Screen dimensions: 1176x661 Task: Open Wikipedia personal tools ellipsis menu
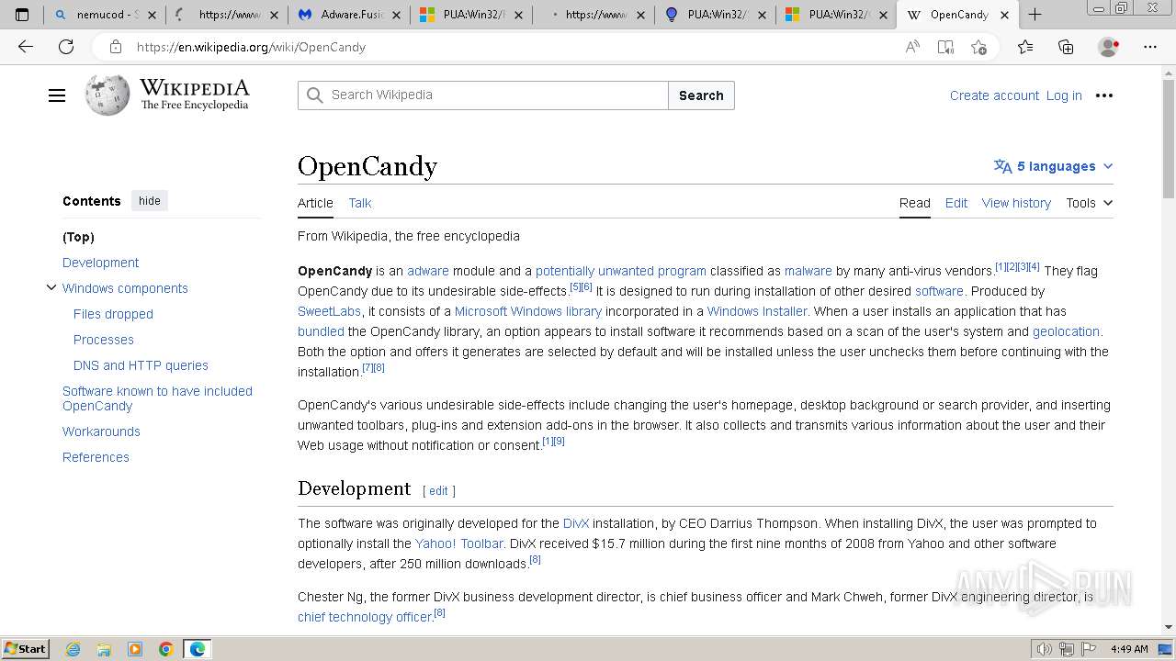[x=1104, y=95]
